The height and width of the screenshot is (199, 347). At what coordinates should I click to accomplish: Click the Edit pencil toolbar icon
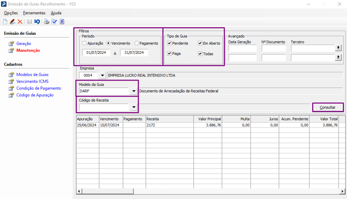(x=13, y=22)
